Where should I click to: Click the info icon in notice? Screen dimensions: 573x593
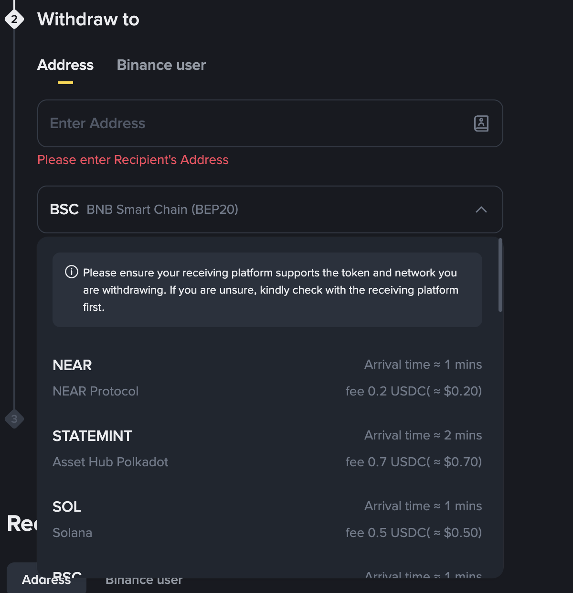pyautogui.click(x=71, y=273)
